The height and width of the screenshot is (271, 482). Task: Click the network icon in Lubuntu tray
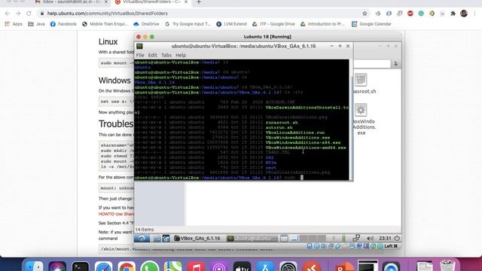click(356, 238)
